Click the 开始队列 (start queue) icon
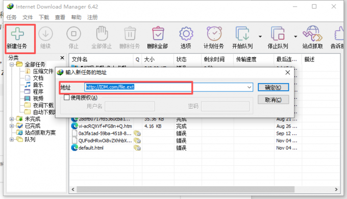The image size is (347, 199). 242,34
